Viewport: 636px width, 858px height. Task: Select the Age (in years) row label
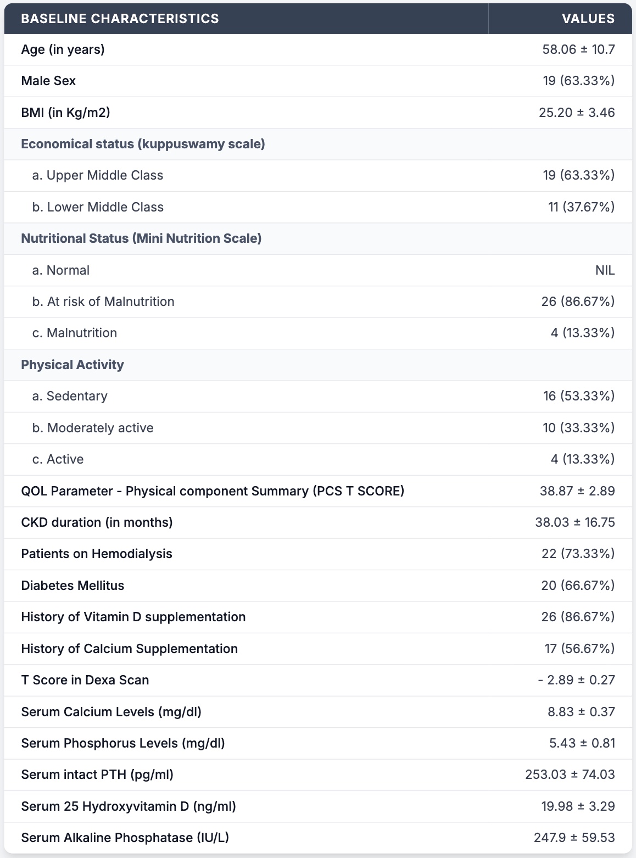pos(63,49)
